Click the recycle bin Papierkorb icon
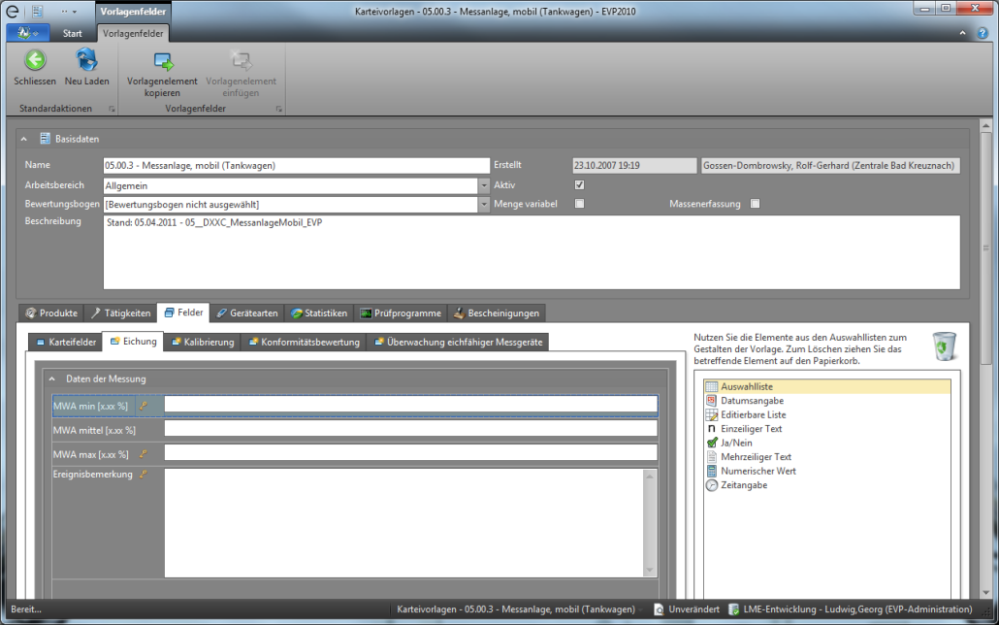This screenshot has height=625, width=999. coord(943,345)
